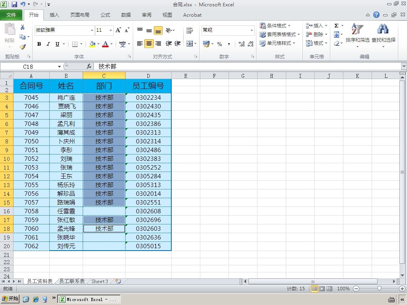This screenshot has height=305, width=407.
Task: Open Cell Styles menu
Action: [277, 43]
